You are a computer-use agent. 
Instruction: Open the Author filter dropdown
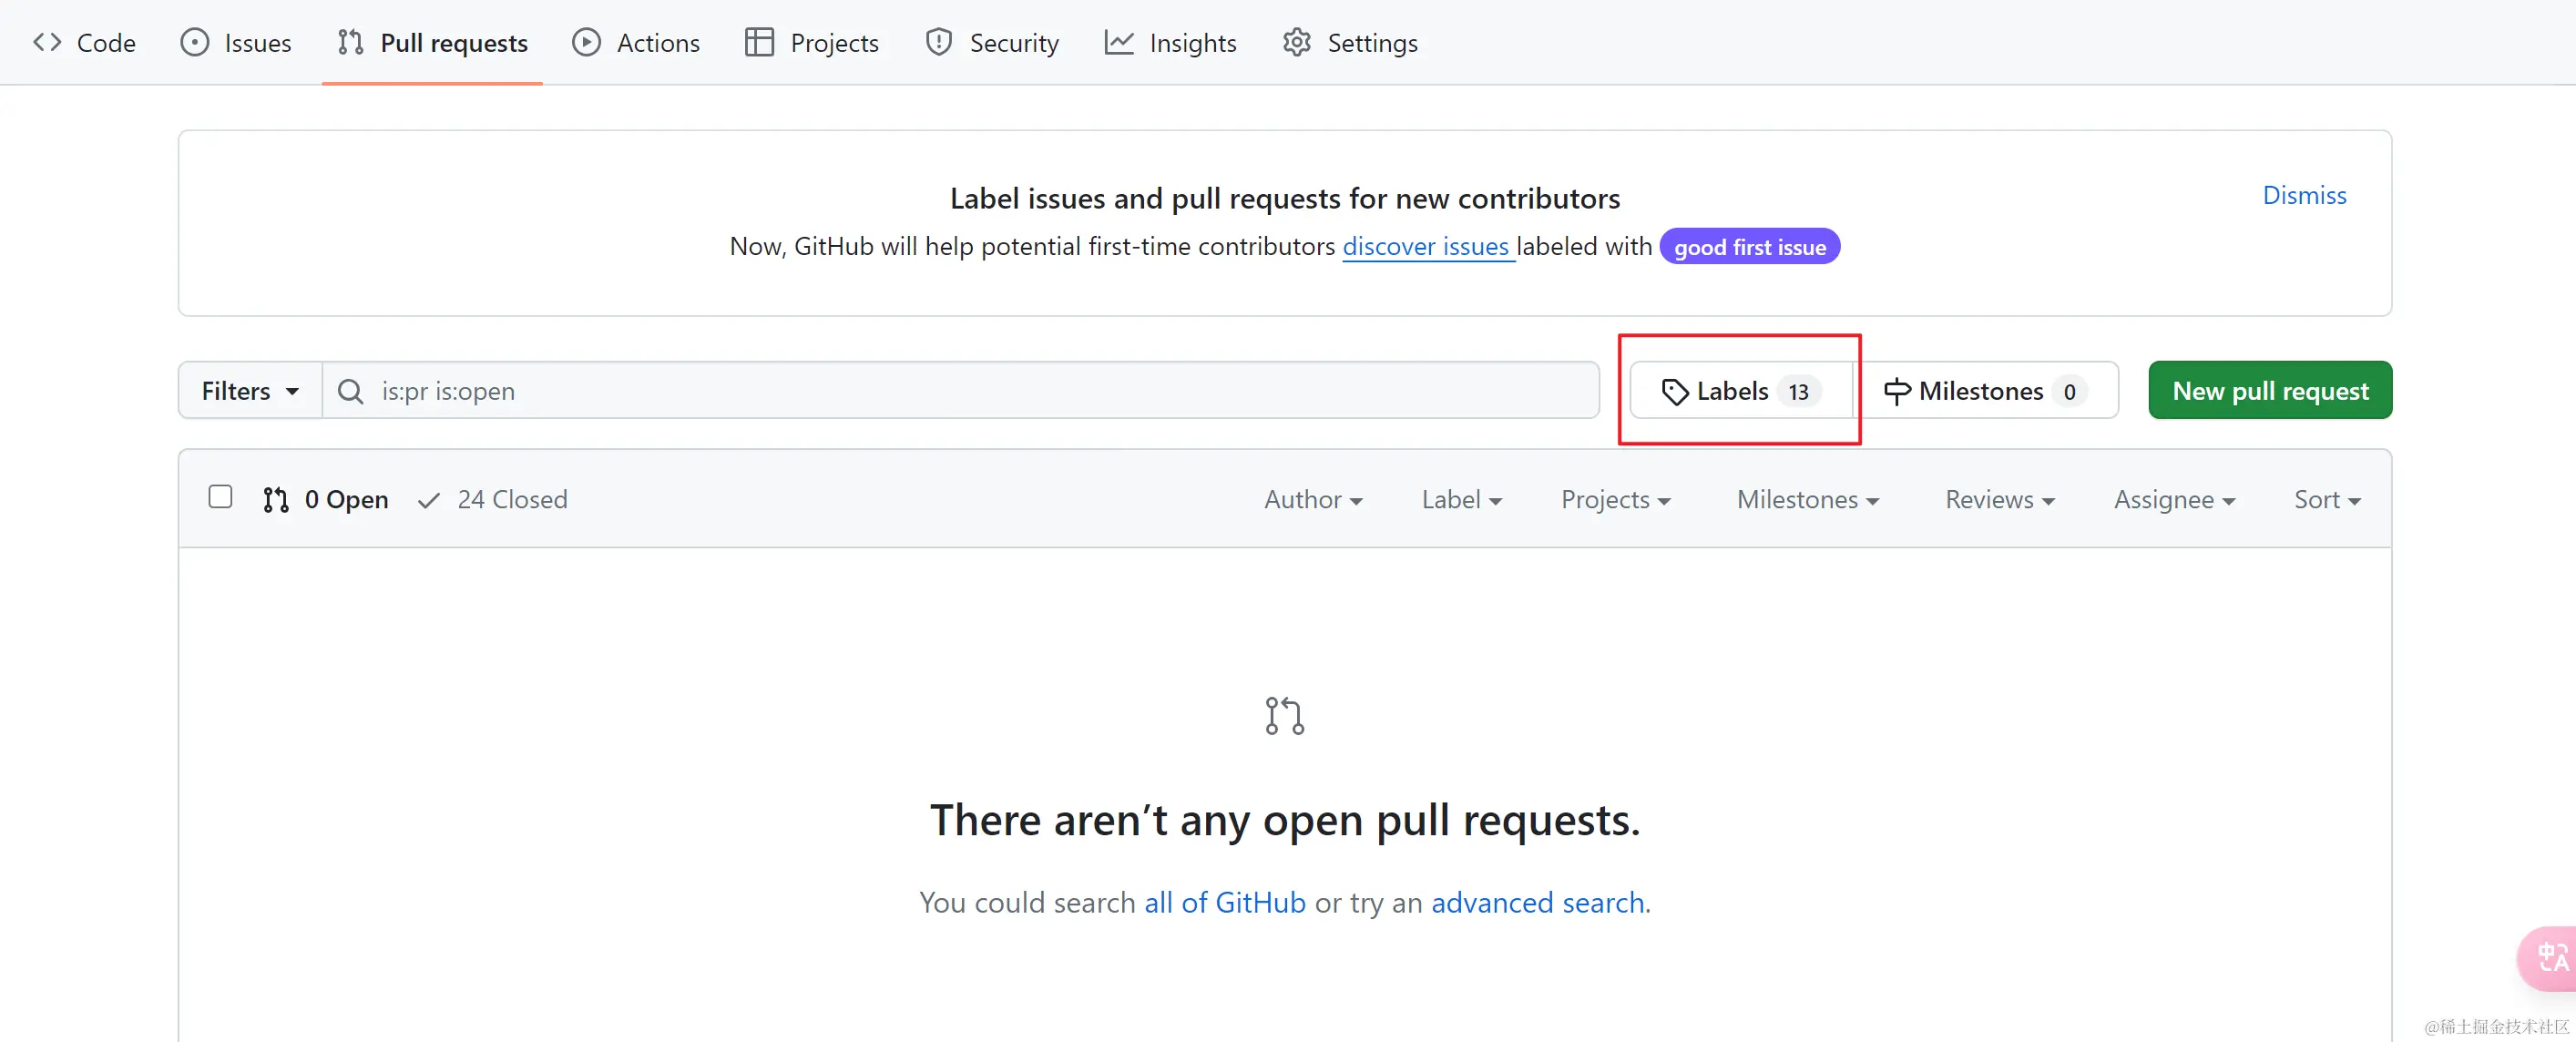1312,499
